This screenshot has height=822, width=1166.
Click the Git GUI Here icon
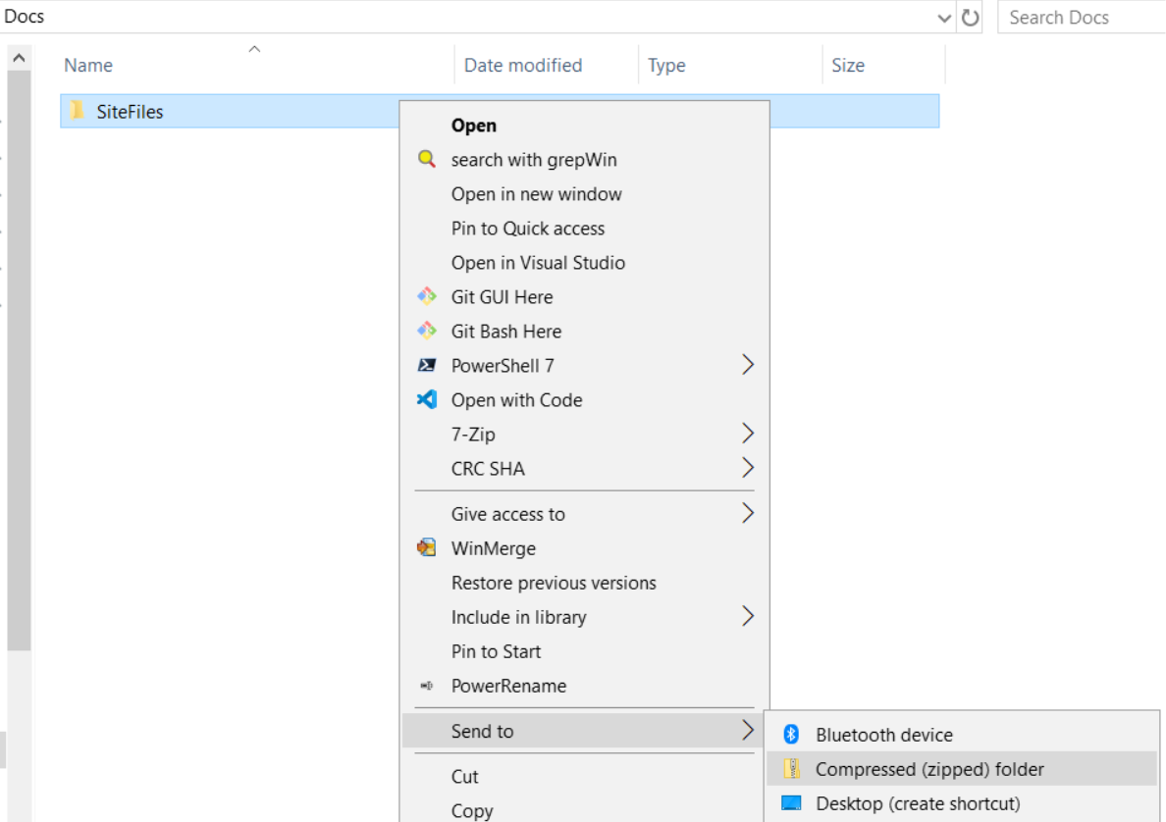[x=426, y=296]
